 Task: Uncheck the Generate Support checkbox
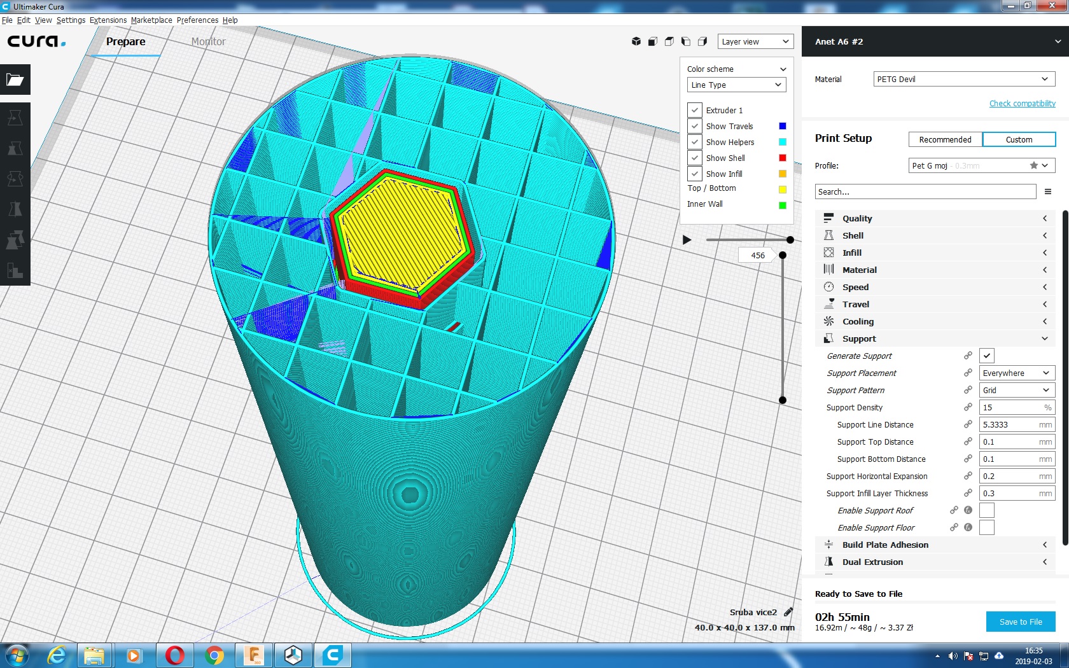tap(987, 356)
